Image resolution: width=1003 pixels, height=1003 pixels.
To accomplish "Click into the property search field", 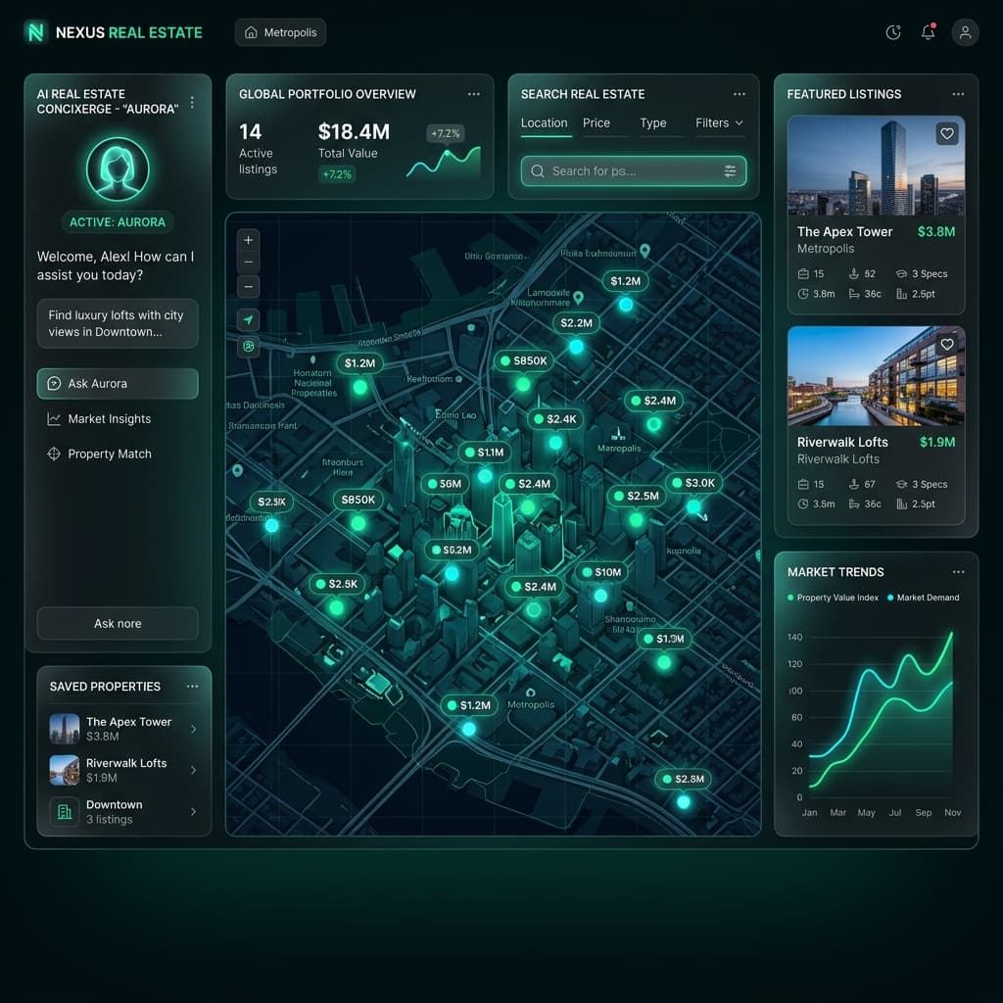I will pos(627,170).
